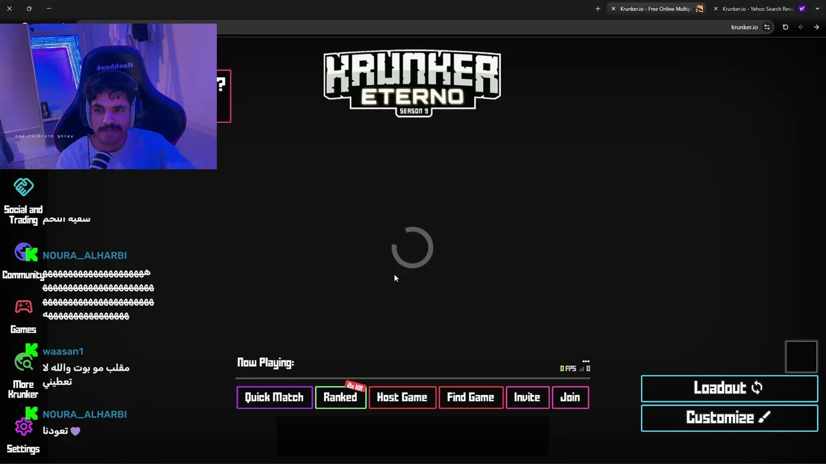This screenshot has height=464, width=826.
Task: Reload the page in the browser
Action: coord(785,27)
